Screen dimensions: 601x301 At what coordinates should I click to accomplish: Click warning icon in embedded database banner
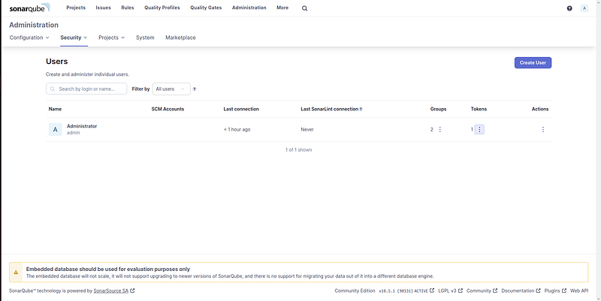coord(16,272)
